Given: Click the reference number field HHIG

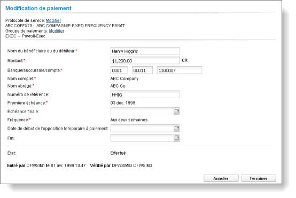Looking at the screenshot, I should [145, 94].
